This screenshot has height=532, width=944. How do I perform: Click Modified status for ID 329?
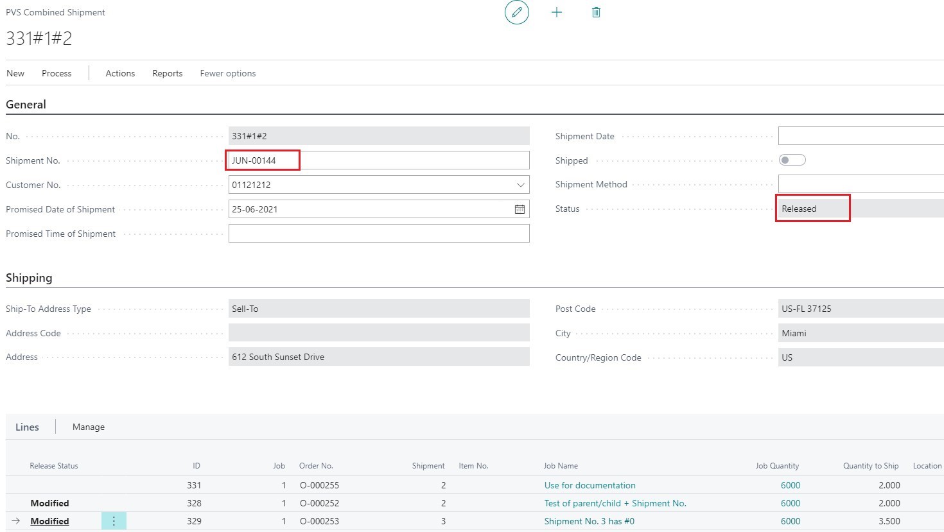[x=49, y=521]
